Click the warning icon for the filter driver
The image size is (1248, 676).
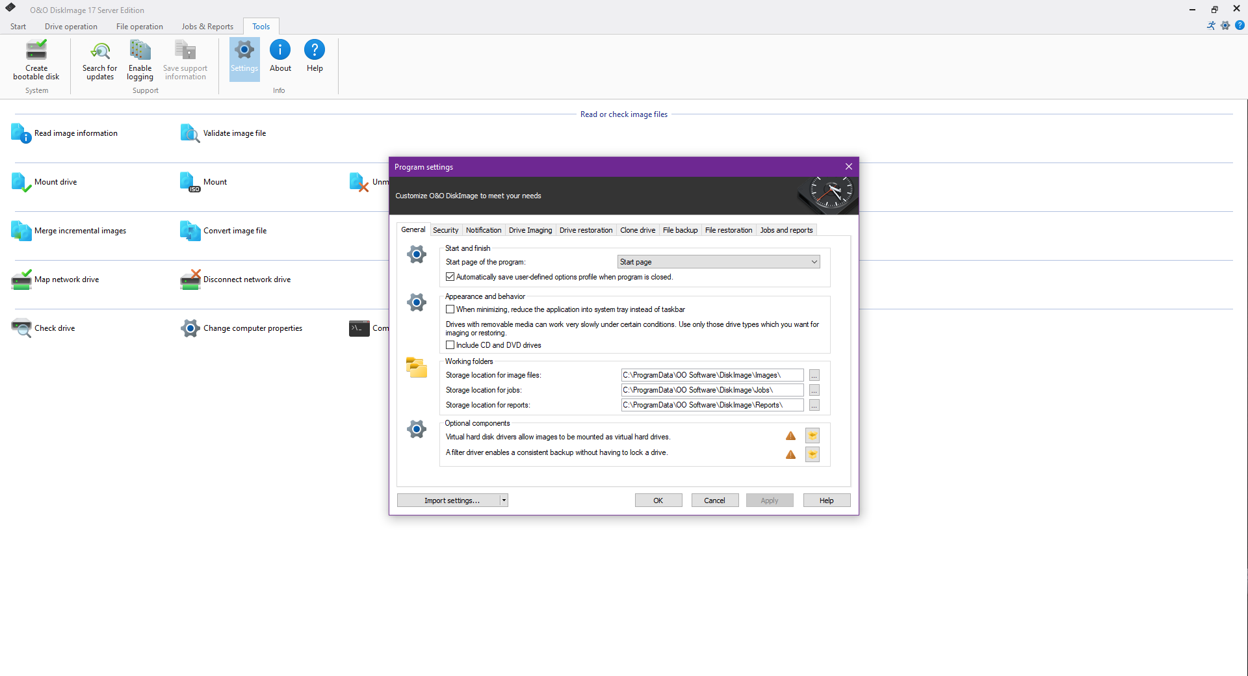click(790, 454)
